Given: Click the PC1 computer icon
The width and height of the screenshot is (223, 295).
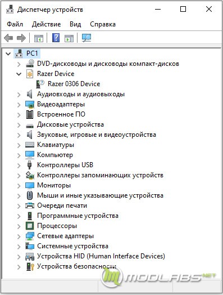Looking at the screenshot, I should [x=19, y=53].
